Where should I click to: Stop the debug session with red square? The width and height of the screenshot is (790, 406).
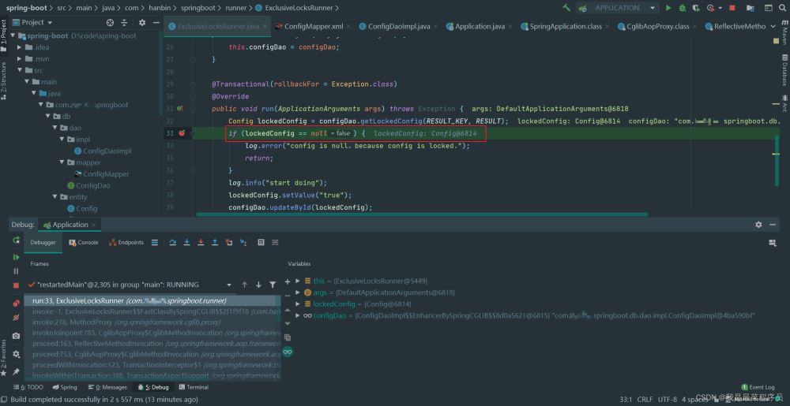coord(16,285)
